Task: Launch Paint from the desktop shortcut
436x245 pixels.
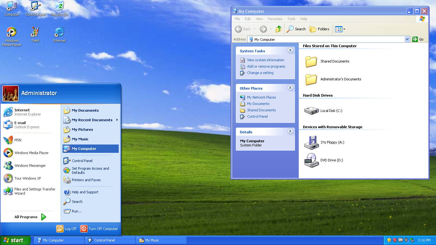Action: point(35,32)
